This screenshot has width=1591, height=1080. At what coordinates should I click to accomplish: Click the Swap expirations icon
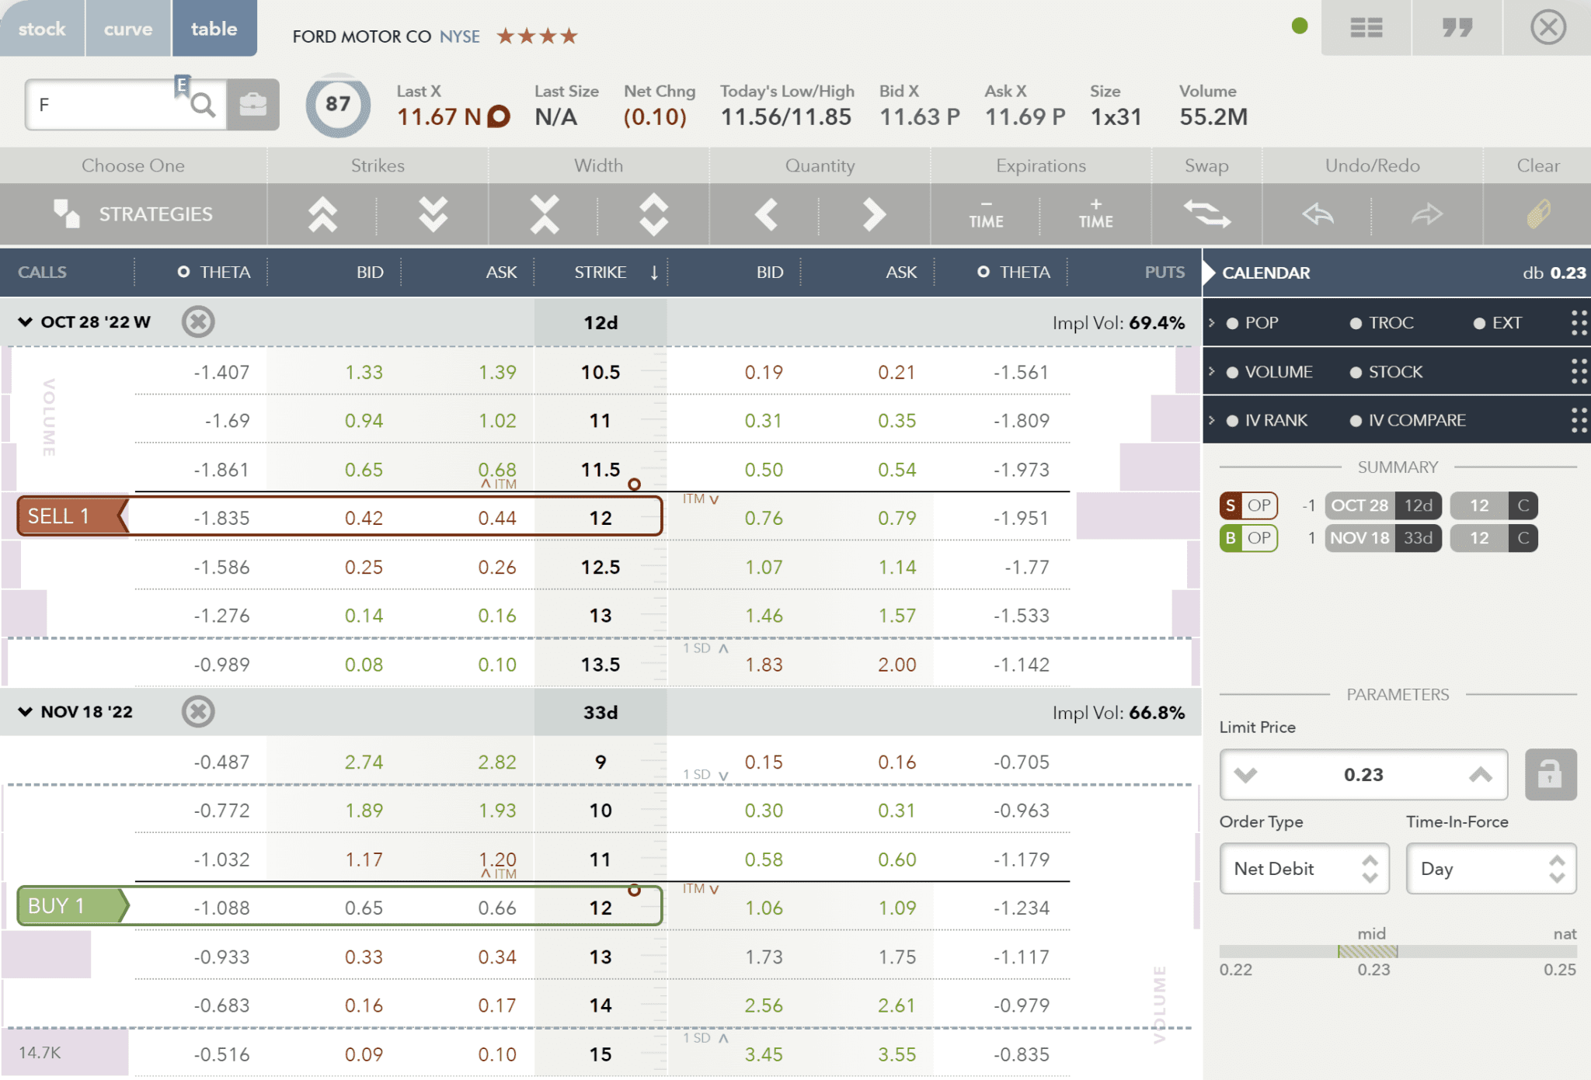tap(1206, 214)
